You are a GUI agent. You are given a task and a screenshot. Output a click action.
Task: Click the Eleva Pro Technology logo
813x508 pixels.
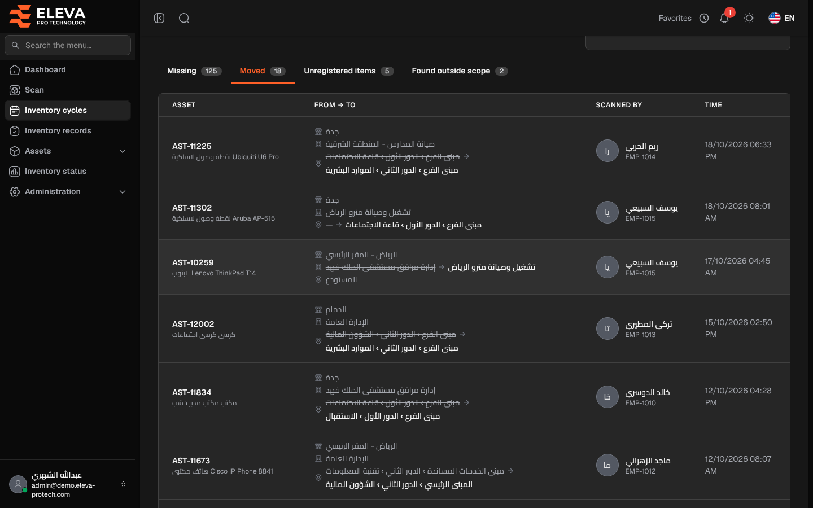pos(47,16)
